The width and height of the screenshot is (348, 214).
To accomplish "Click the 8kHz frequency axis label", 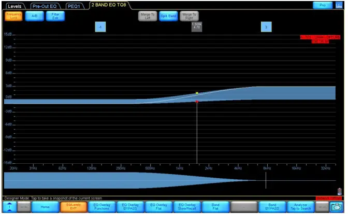I will tap(267, 168).
